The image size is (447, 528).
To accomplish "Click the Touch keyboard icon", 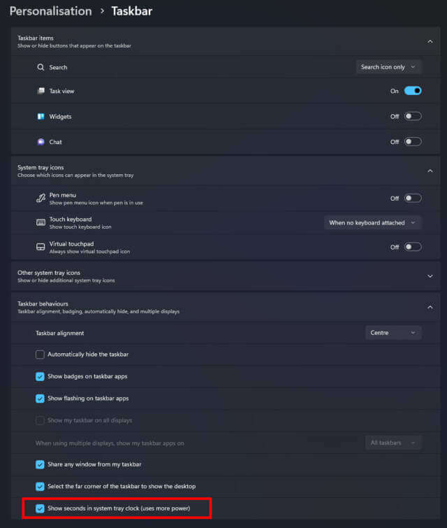I will tap(41, 222).
